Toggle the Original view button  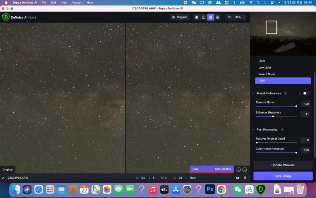click(180, 17)
